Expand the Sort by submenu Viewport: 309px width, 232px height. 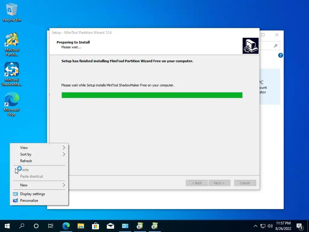(39, 154)
